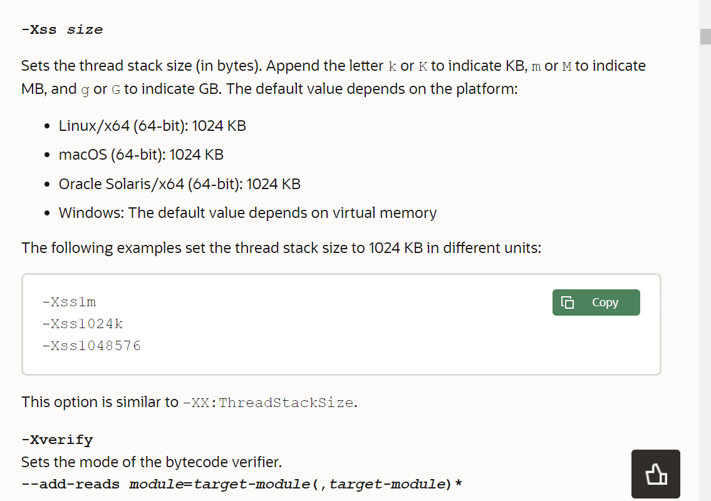
Task: Click the -XX:ThreadStackSize inline code text
Action: click(x=268, y=403)
